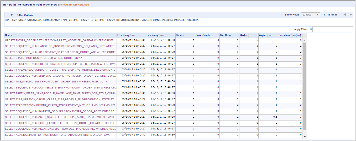Sort by Error Counts column header
The height and width of the screenshot is (141, 356).
click(x=203, y=35)
